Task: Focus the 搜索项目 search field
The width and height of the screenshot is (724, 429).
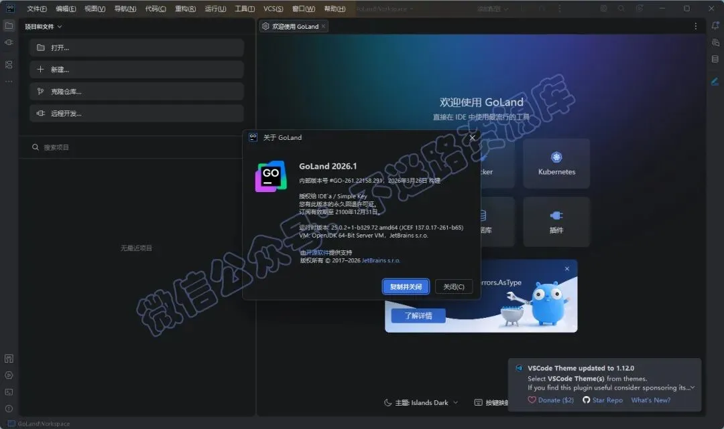Action: (x=137, y=147)
